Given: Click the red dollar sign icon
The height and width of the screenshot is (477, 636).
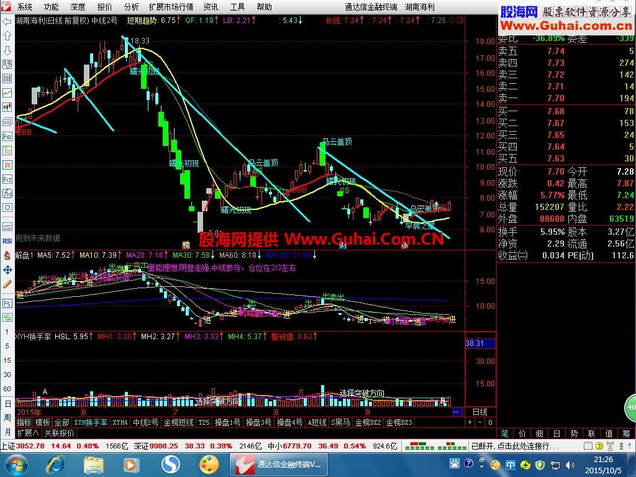Looking at the screenshot, I should click(x=7, y=255).
